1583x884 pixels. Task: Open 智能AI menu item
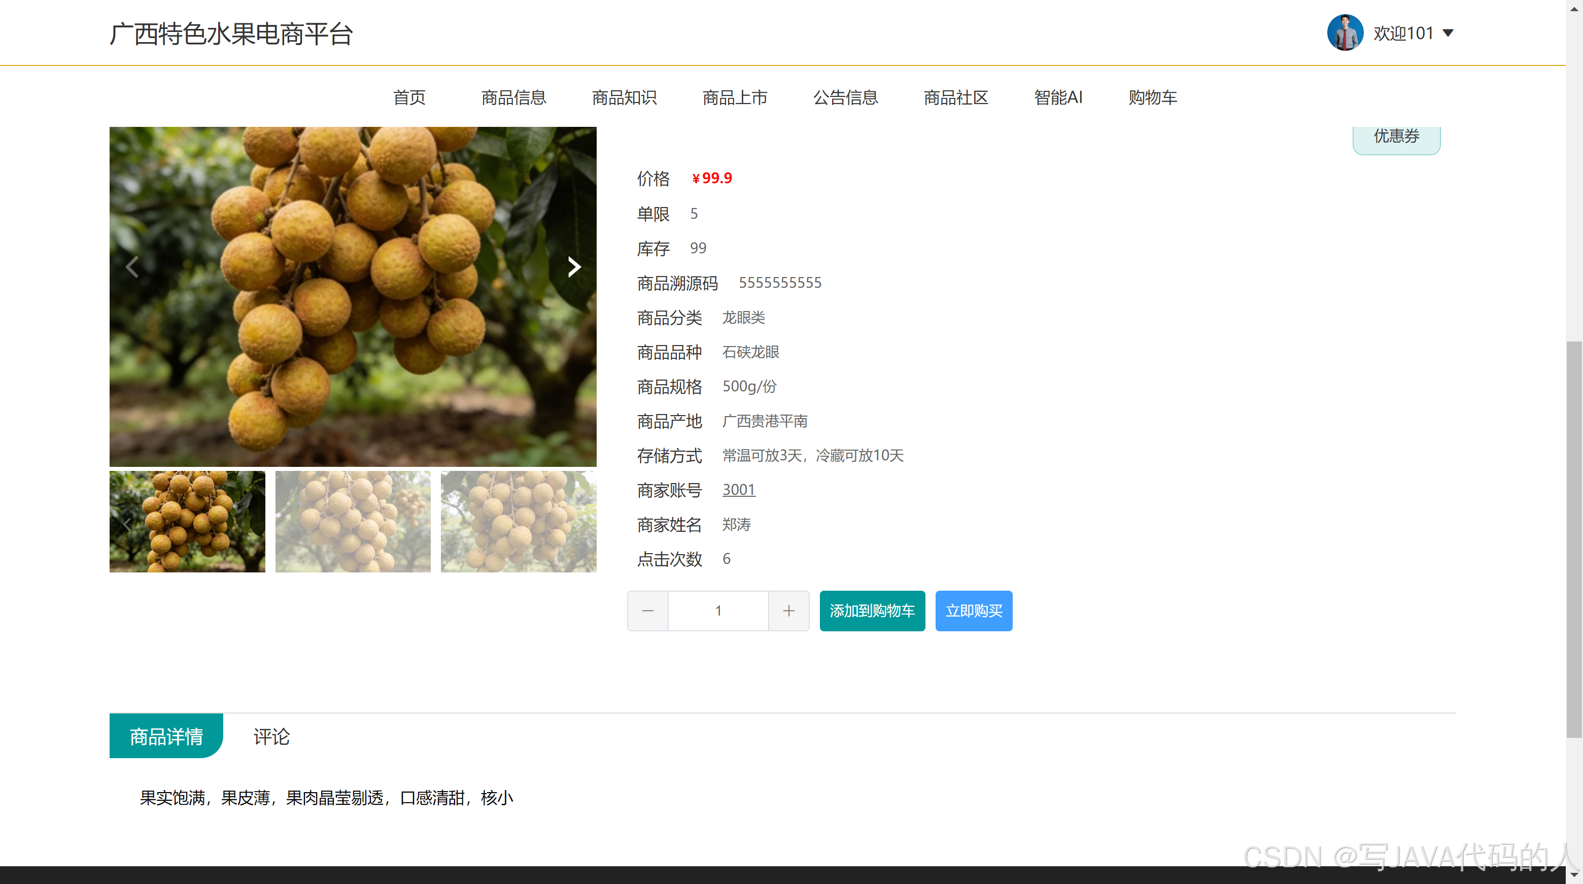pyautogui.click(x=1058, y=97)
